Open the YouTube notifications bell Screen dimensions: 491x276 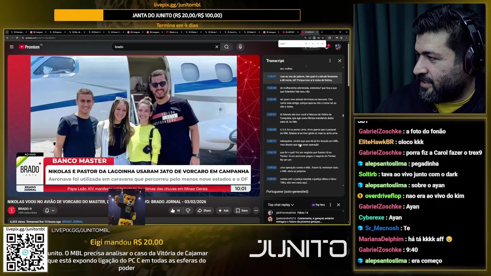point(327,47)
